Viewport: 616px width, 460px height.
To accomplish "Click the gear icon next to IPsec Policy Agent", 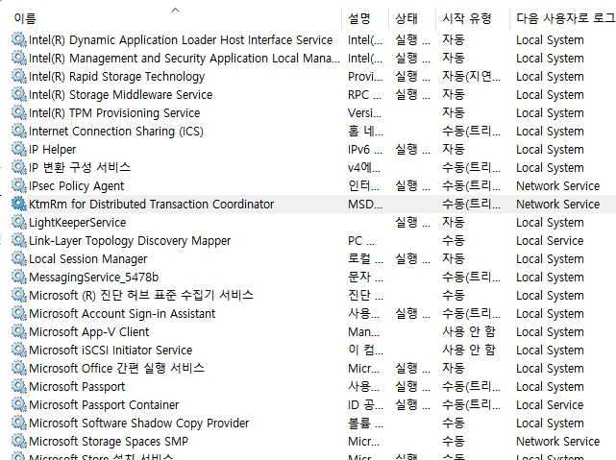I will 19,185.
